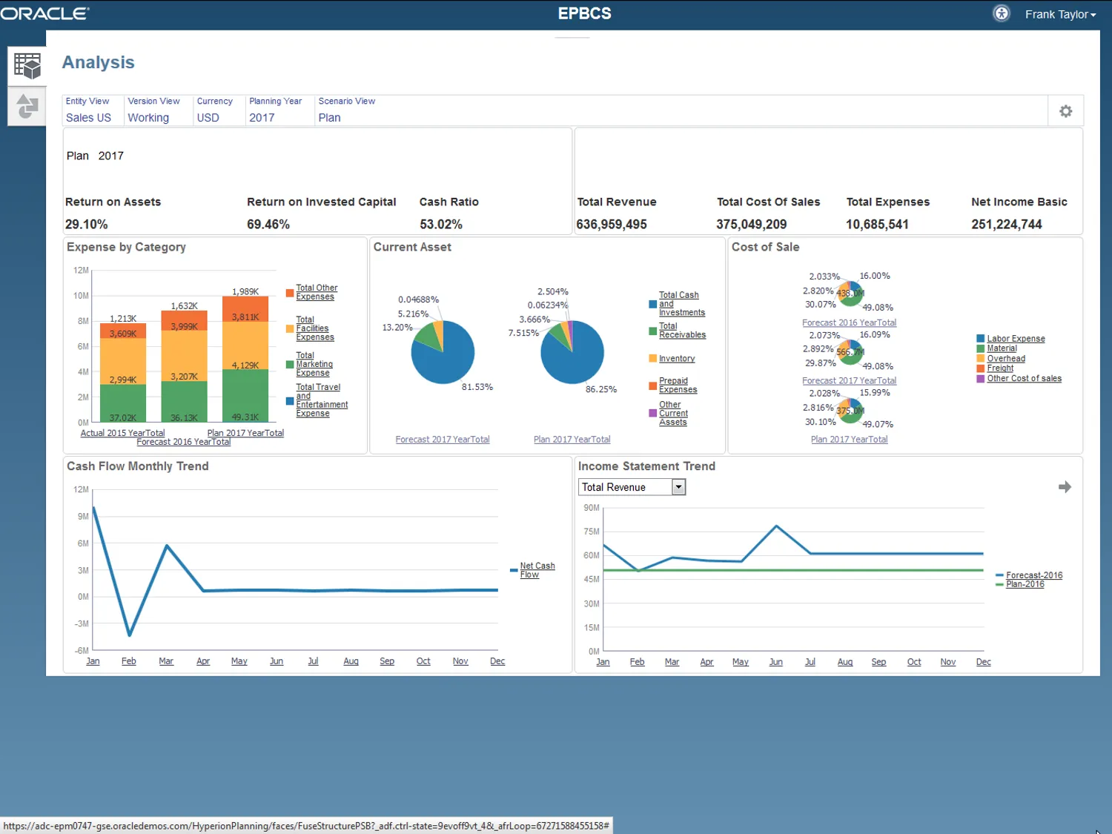Screen dimensions: 1112x834
Task: Select the orange Overhead color swatch in the legend
Action: [981, 358]
